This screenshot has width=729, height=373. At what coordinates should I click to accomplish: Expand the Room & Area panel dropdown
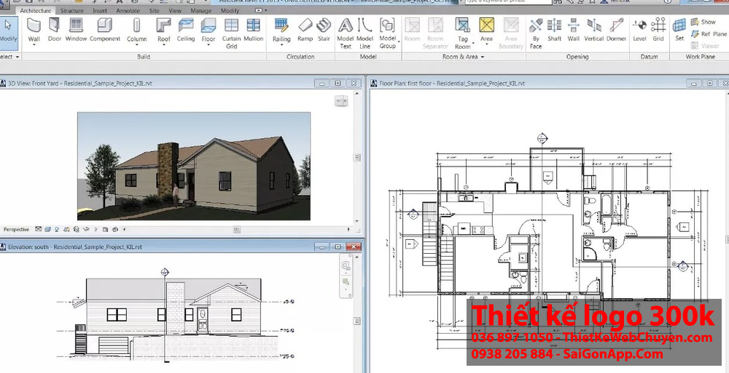coord(482,57)
